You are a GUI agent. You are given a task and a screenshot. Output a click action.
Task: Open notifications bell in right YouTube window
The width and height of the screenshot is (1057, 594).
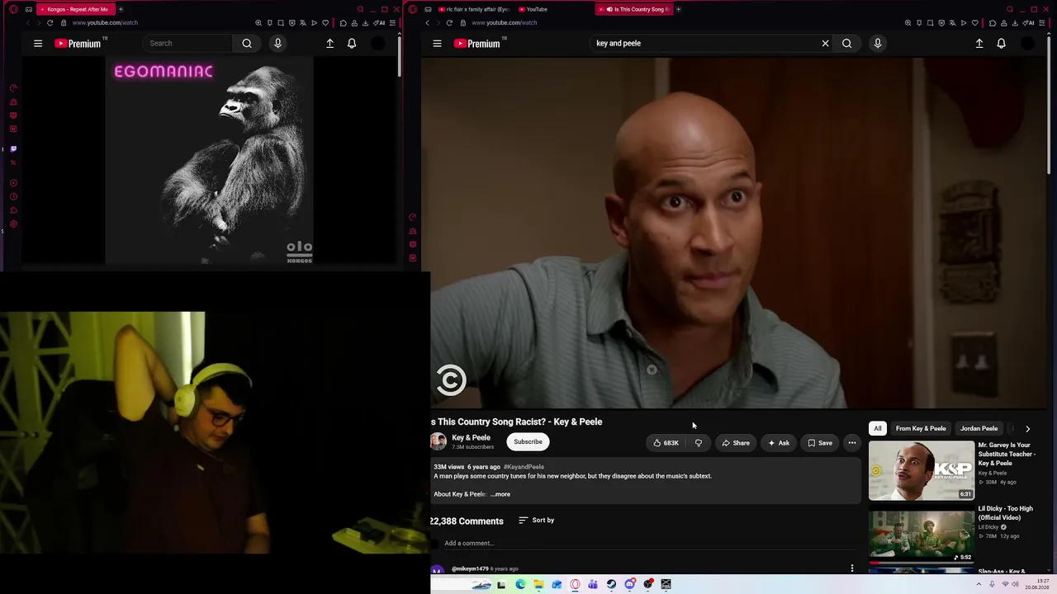pos(1001,43)
